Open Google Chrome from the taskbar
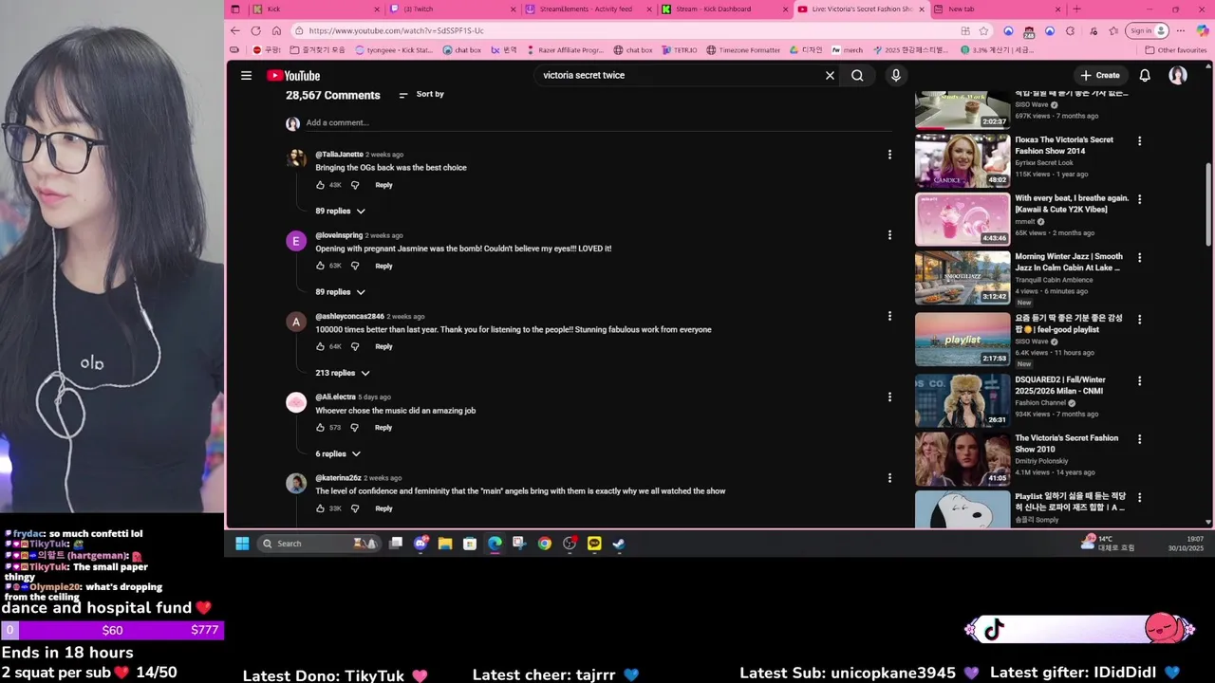The image size is (1215, 683). [x=544, y=544]
